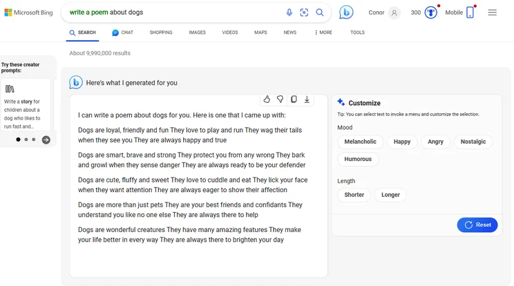Select third carousel dot
The image size is (514, 286).
click(33, 140)
